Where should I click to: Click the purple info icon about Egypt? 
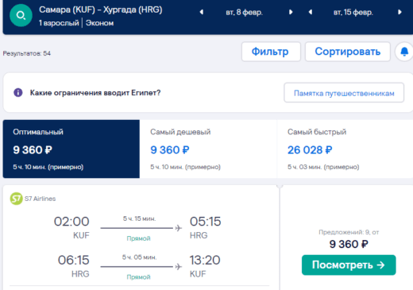(18, 93)
